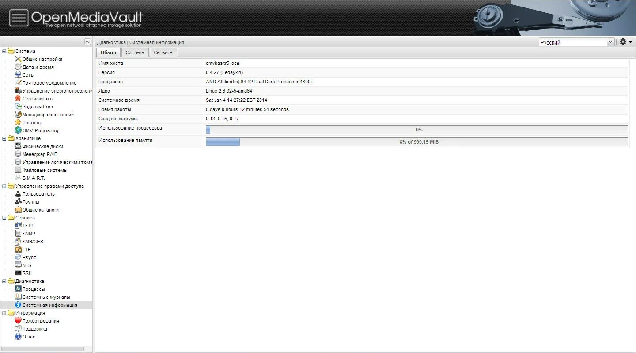Open Менеджер RAID icon
The image size is (636, 353).
point(18,154)
